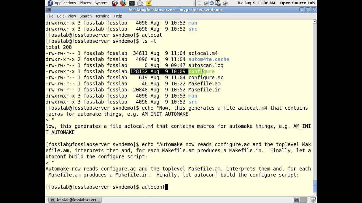Click the scrollbar up arrow
The image size is (362, 203).
tap(314, 22)
